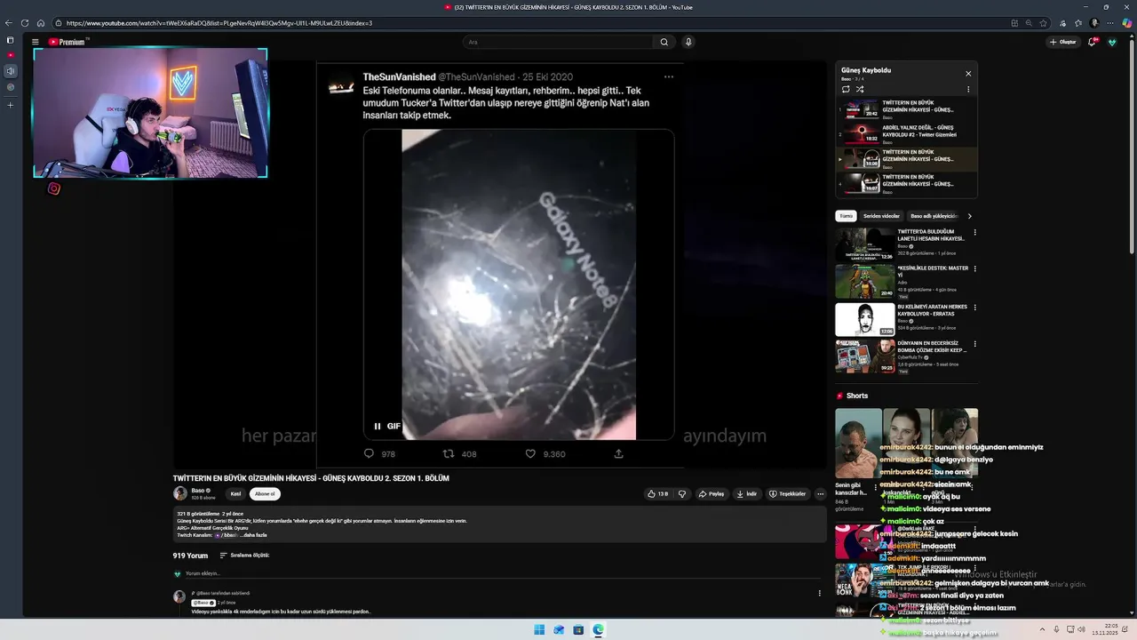Open pinned comment three-dot menu
The height and width of the screenshot is (640, 1137).
819,593
